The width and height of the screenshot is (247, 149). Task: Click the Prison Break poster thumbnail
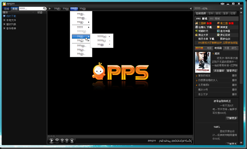(203, 62)
